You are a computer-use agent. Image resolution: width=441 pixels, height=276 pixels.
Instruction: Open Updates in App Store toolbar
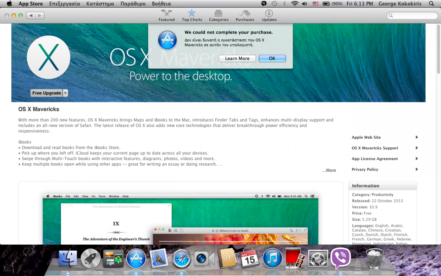click(x=269, y=15)
